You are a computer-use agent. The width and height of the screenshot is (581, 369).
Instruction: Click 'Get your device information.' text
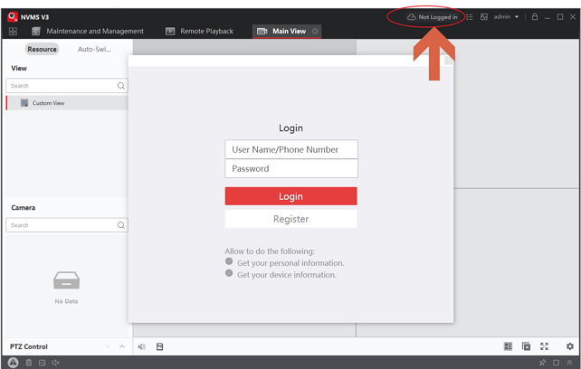(287, 275)
